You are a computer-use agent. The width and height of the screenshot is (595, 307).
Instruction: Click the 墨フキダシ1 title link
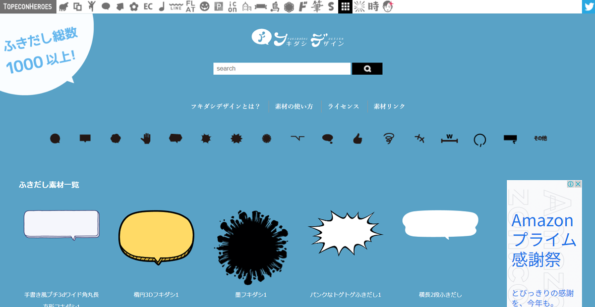[251, 295]
